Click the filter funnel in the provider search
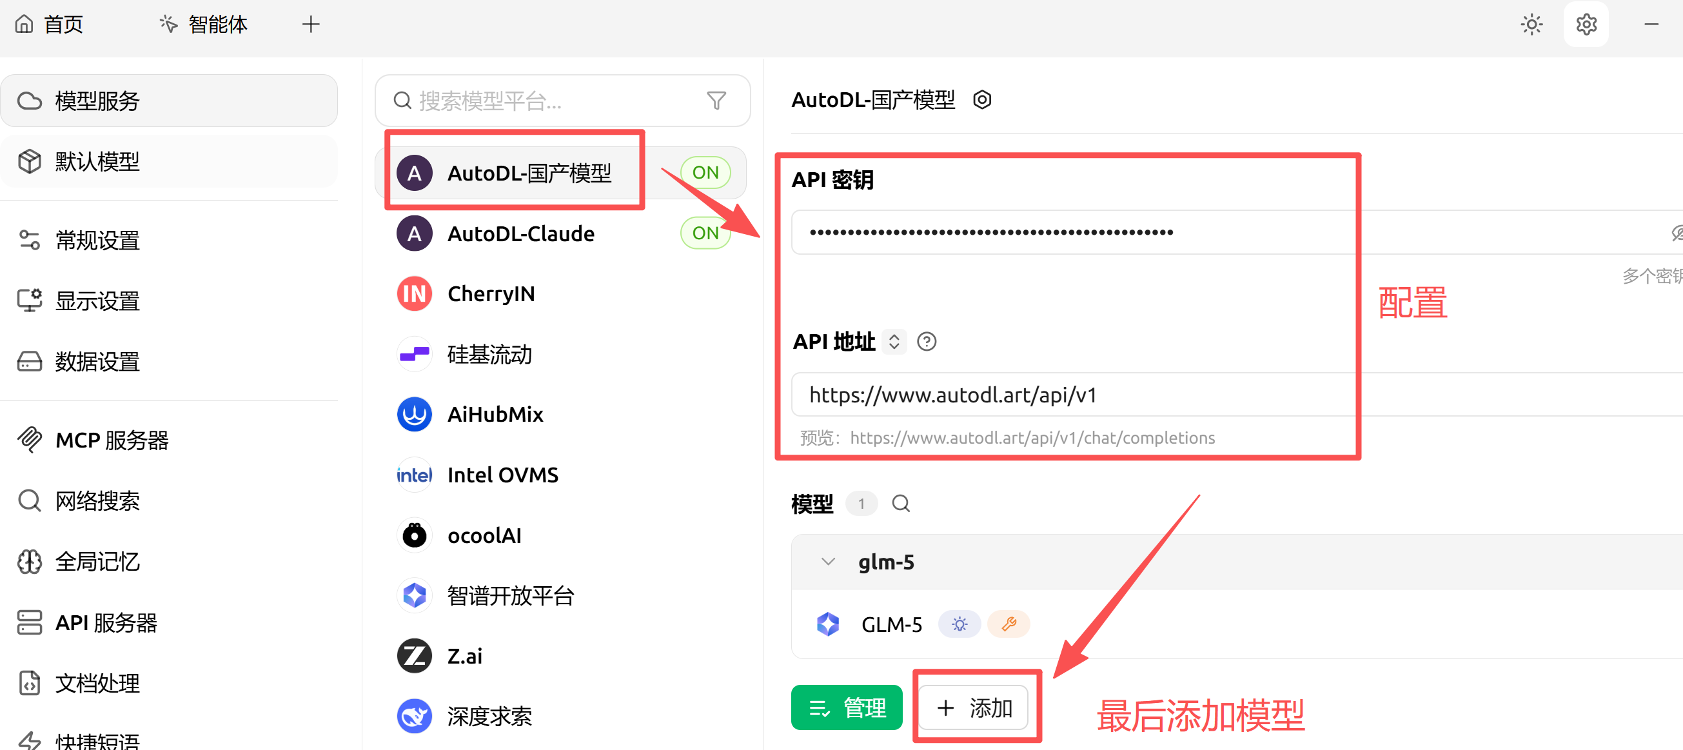This screenshot has height=750, width=1683. click(716, 101)
